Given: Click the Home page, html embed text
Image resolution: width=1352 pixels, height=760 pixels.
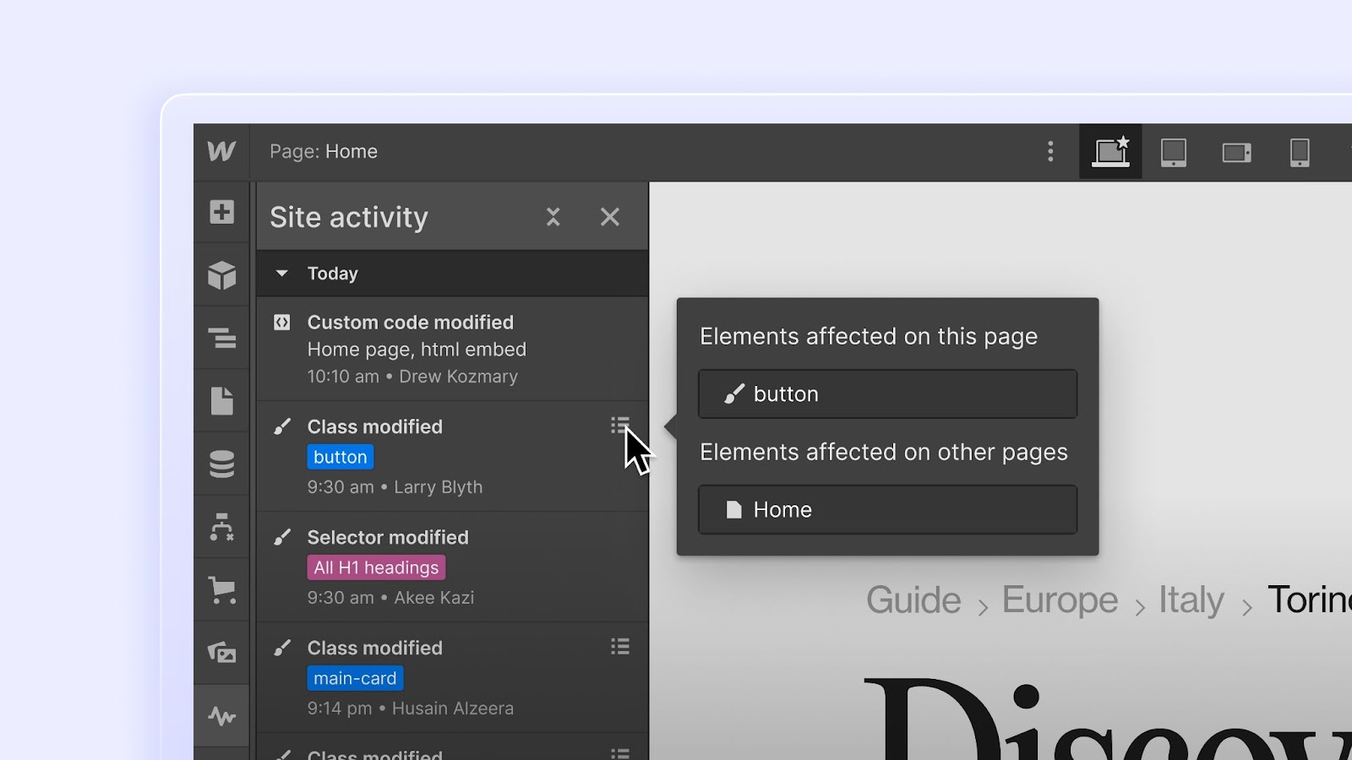Looking at the screenshot, I should point(417,350).
